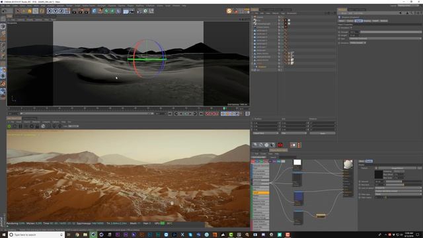Click Apply button in Coordinates manager
Viewport: 423px width, 238px height.
pyautogui.click(x=323, y=133)
